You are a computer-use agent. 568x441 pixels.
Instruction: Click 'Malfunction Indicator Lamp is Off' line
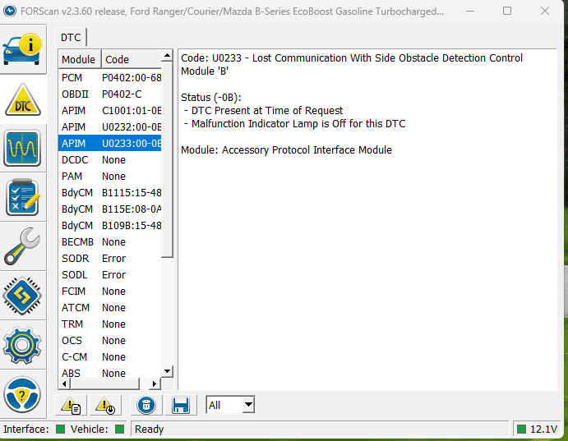[x=295, y=124]
